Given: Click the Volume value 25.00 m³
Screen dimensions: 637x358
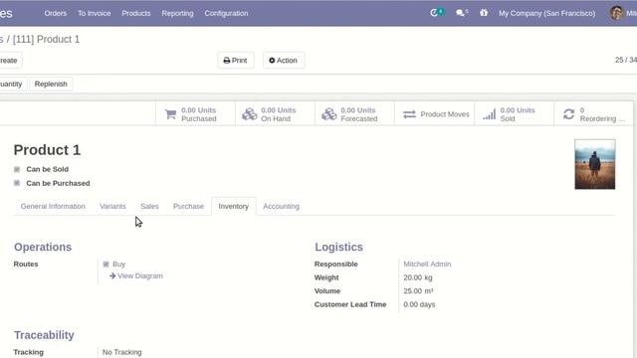Looking at the screenshot, I should click(418, 291).
